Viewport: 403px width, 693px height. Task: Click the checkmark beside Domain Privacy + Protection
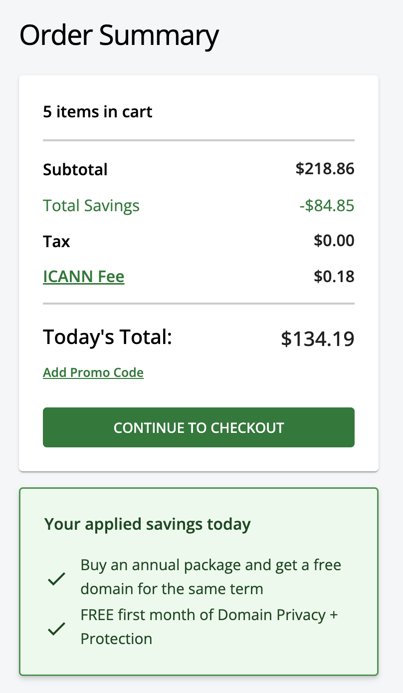tap(56, 629)
